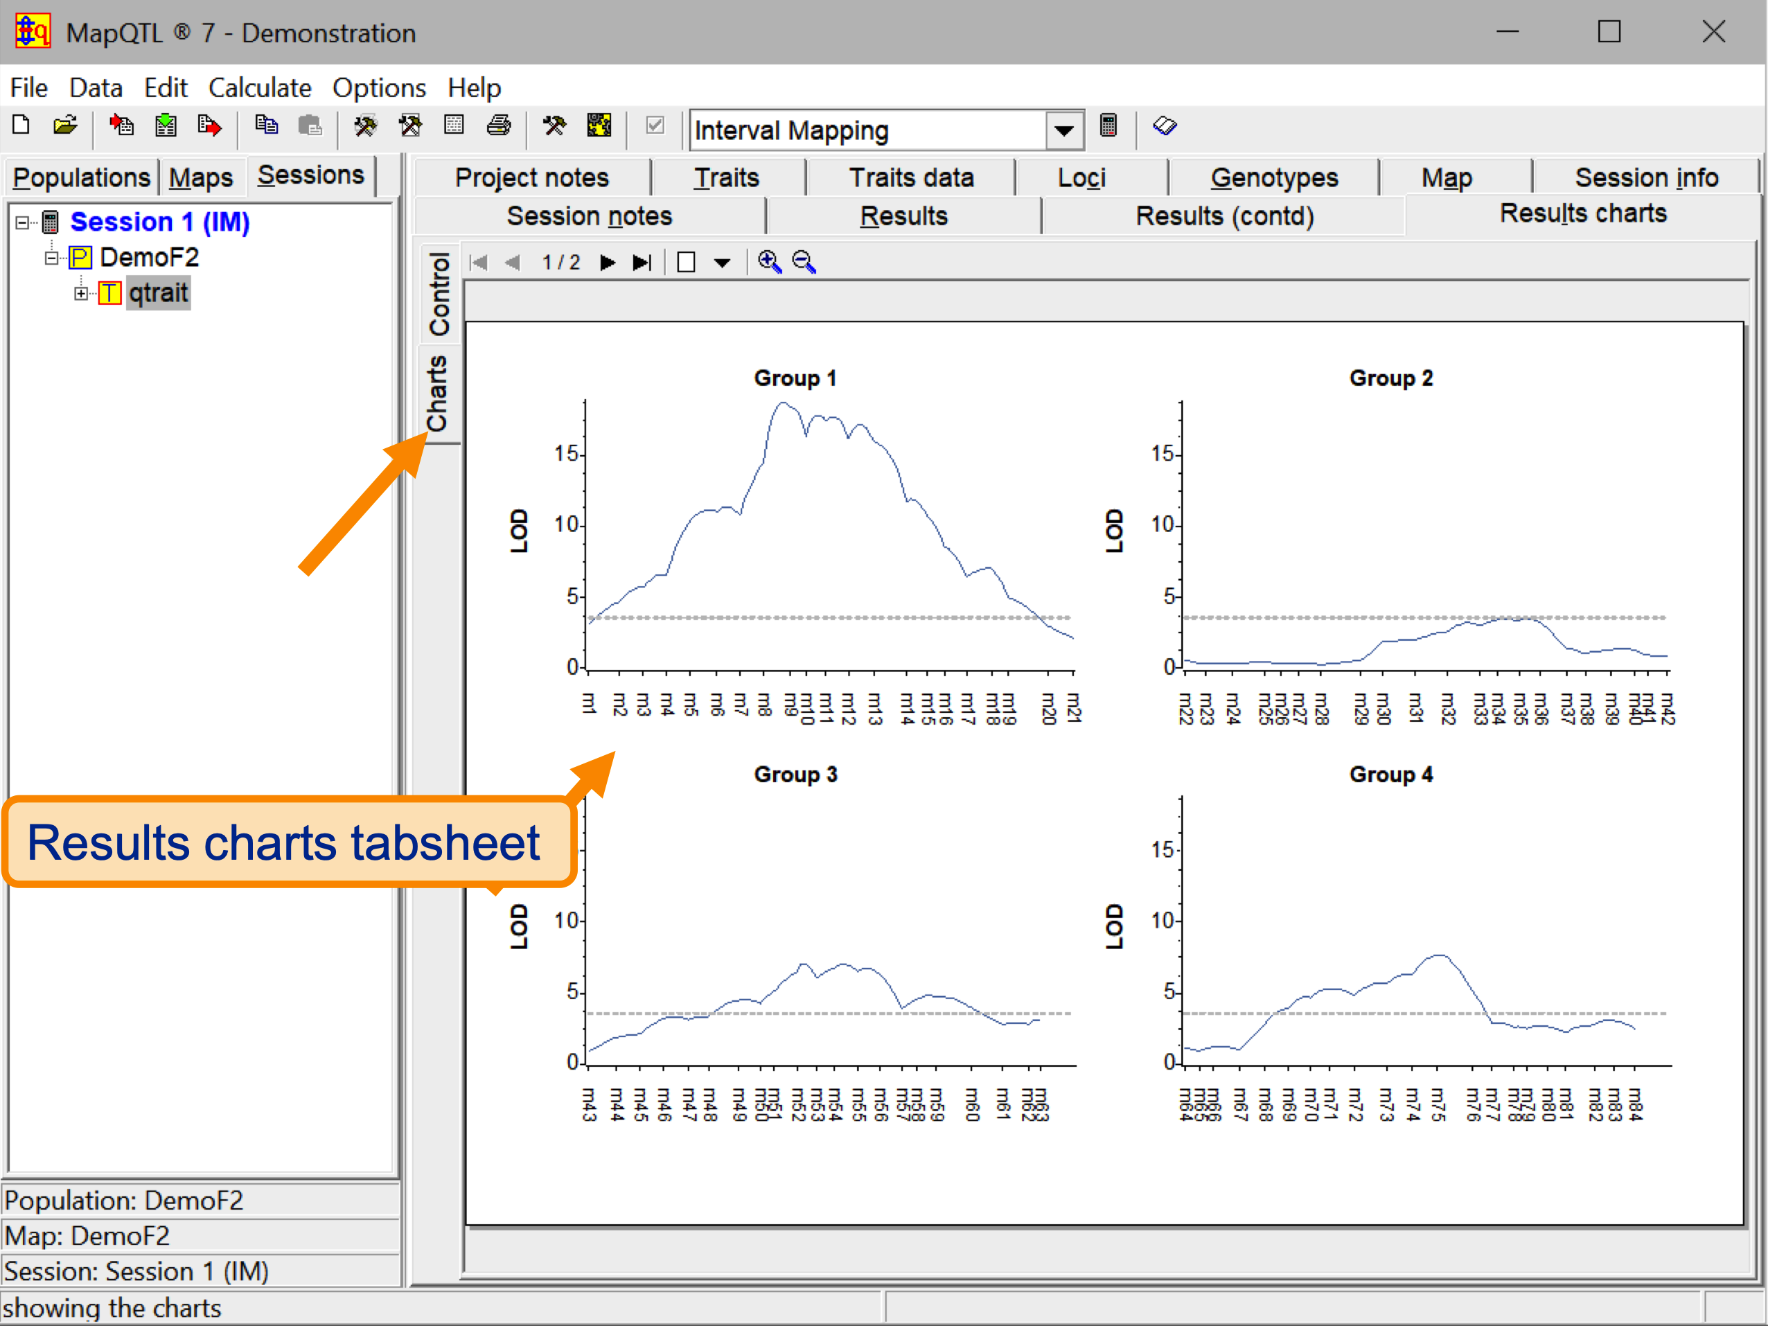Click the document icon with green arrow

click(x=166, y=126)
